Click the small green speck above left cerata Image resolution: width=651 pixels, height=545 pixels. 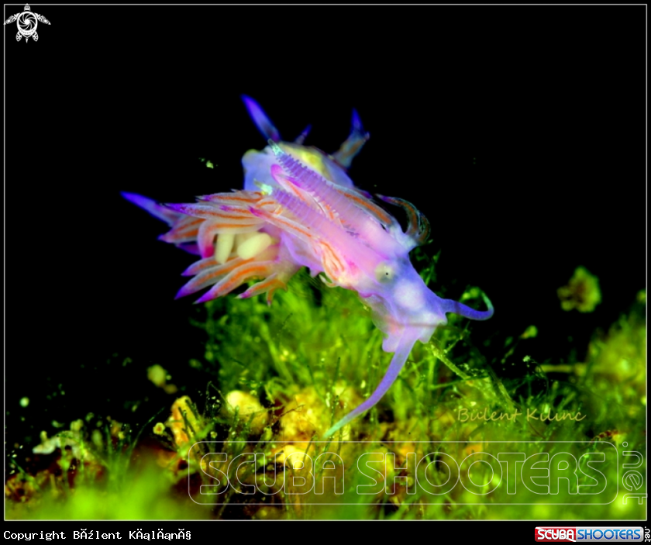207,163
